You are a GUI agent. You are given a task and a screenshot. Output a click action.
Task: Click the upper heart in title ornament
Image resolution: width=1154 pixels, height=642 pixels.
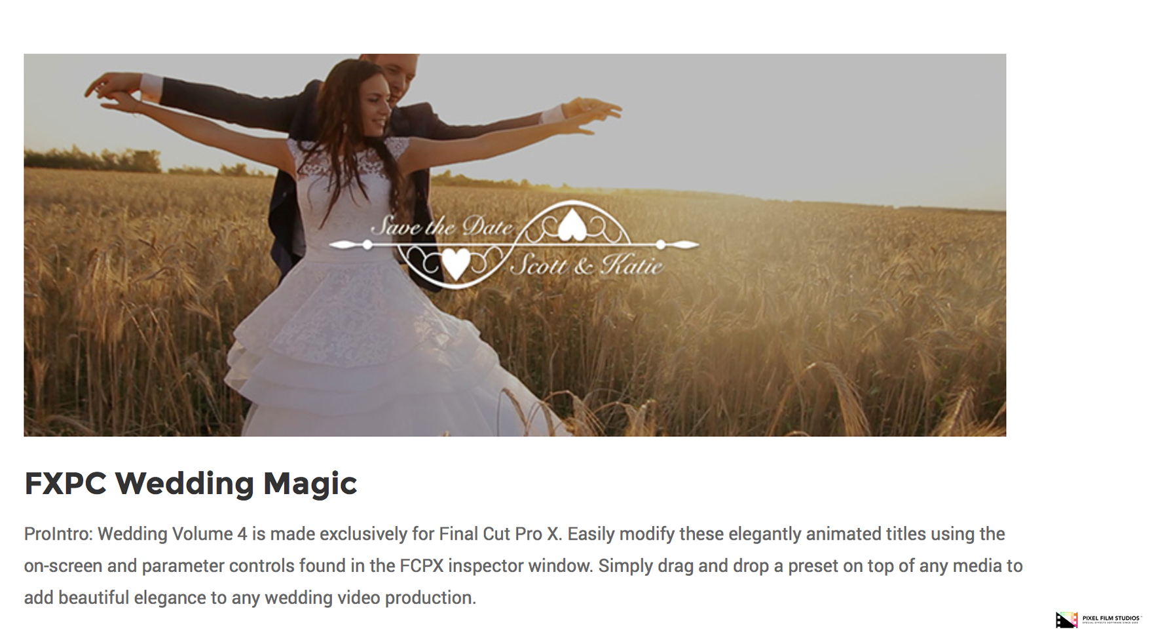(x=571, y=224)
